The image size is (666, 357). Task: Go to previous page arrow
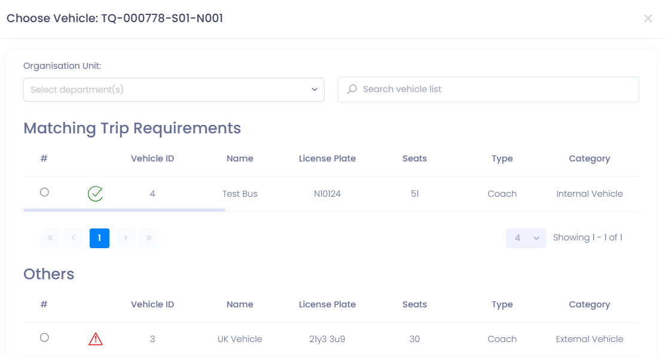(x=73, y=238)
